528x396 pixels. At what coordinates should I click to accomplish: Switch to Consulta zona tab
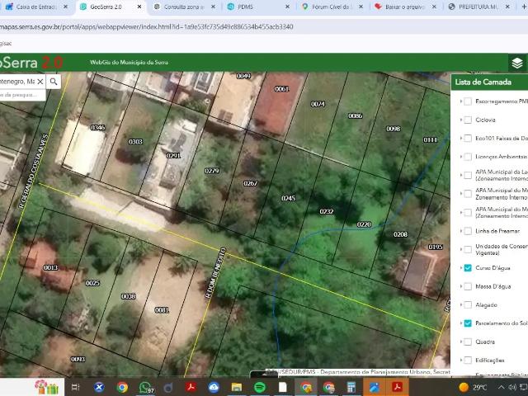pos(183,7)
